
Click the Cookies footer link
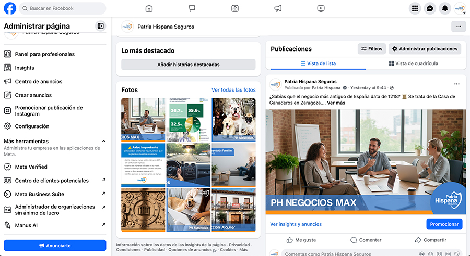point(228,249)
